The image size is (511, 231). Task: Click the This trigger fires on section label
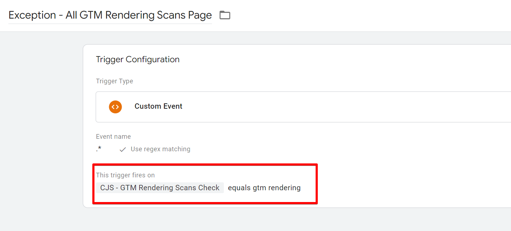[x=125, y=175]
